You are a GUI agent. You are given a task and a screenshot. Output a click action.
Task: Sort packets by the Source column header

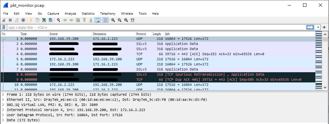point(70,34)
